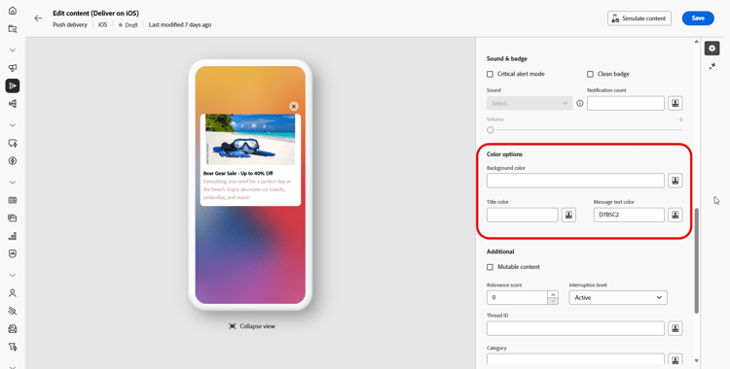Click the Volume slider handle

click(x=491, y=130)
